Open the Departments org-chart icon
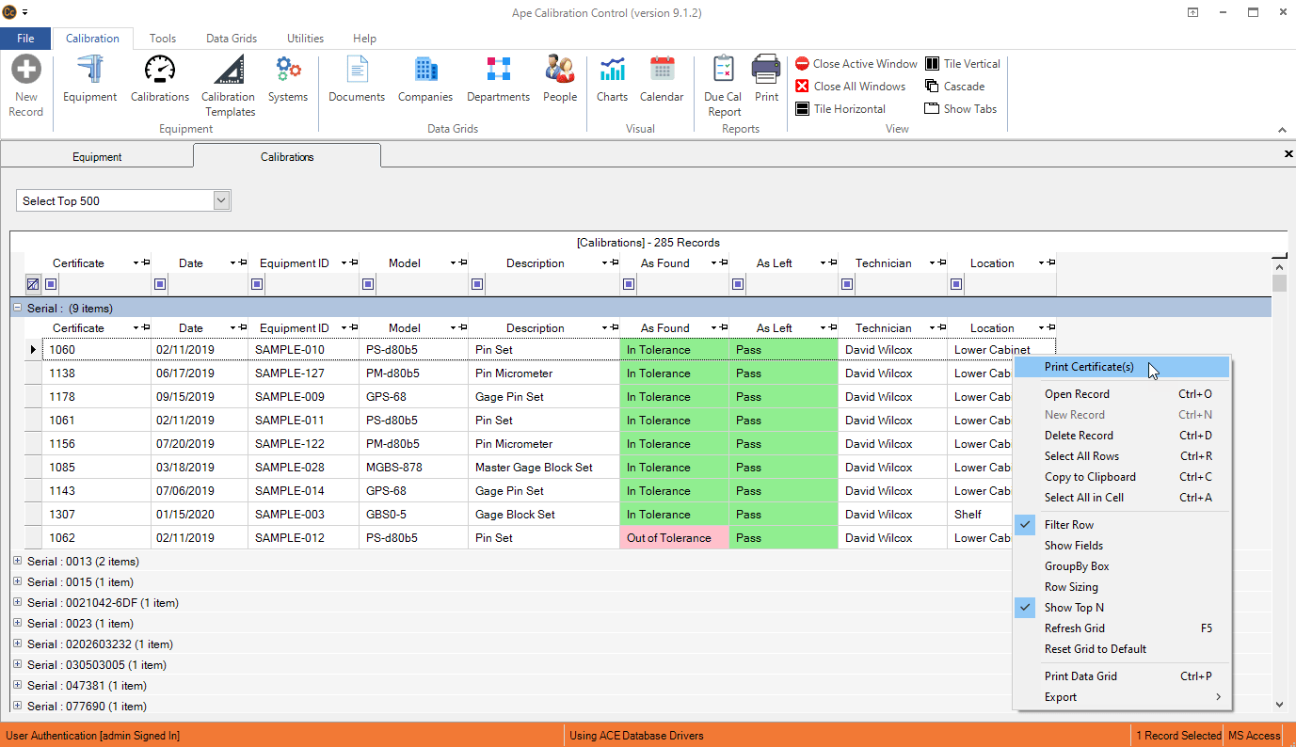 498,71
